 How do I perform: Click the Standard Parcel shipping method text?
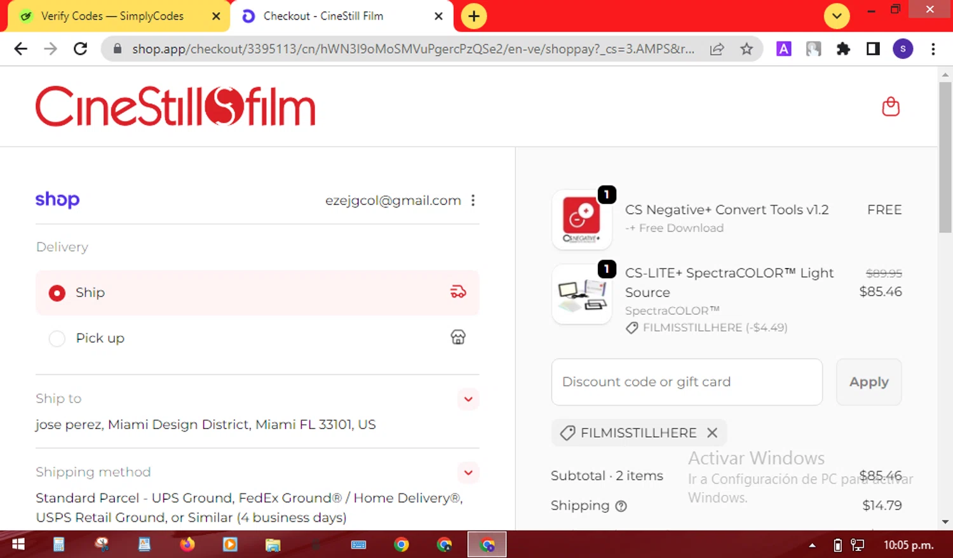(x=250, y=508)
